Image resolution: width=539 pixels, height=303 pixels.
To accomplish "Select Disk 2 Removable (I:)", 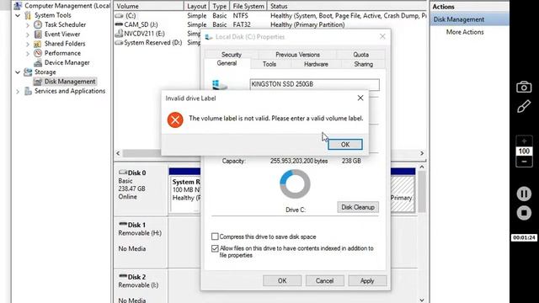I will pos(141,287).
